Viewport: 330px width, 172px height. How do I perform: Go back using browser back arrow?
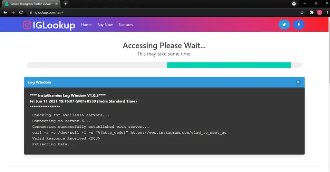pos(5,13)
